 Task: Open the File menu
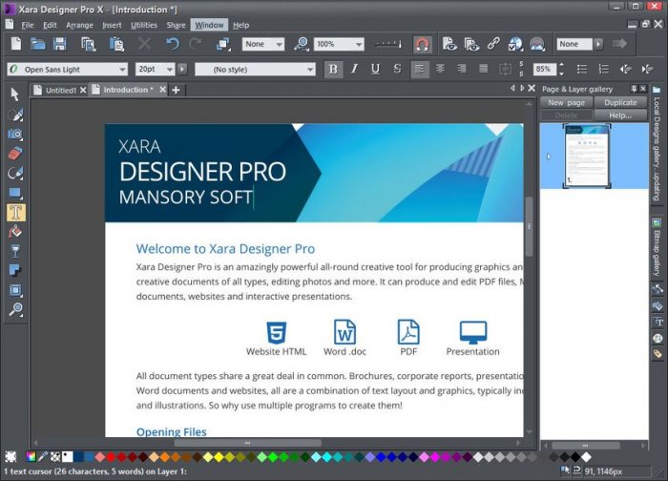tap(28, 25)
